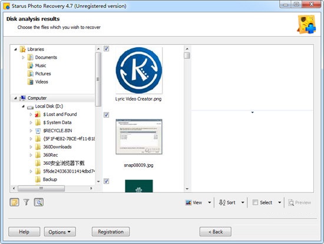Toggle the Select checkbox in toolbar
324x244 pixels.
point(255,202)
